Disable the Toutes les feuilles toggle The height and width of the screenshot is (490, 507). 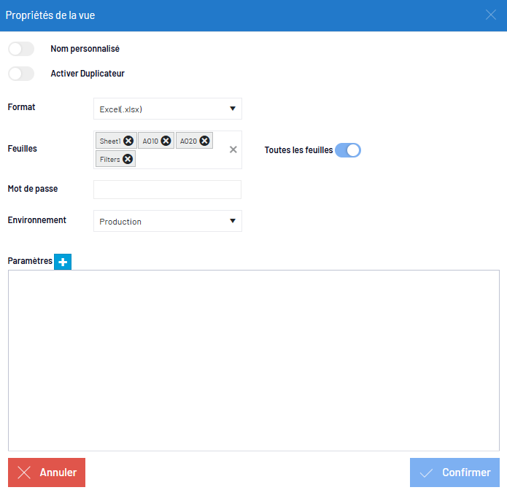[x=348, y=150]
